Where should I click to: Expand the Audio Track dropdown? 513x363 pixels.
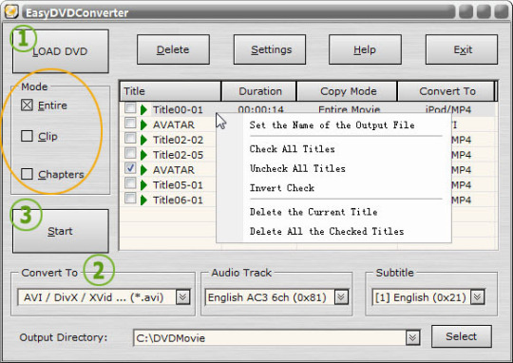pos(341,297)
